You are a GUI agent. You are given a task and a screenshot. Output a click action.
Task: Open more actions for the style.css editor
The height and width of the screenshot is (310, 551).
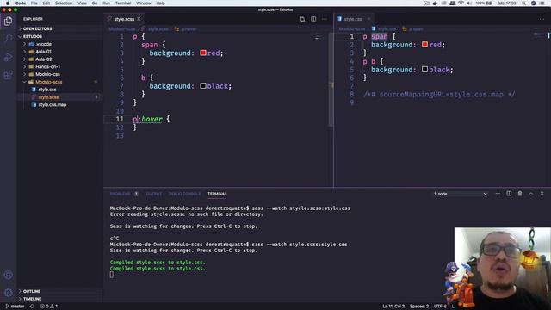pyautogui.click(x=542, y=19)
